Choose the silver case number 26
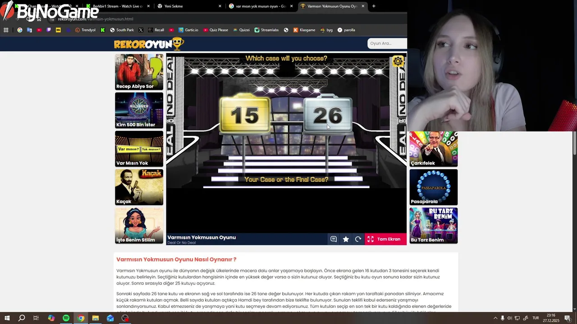577x324 pixels. tap(328, 114)
